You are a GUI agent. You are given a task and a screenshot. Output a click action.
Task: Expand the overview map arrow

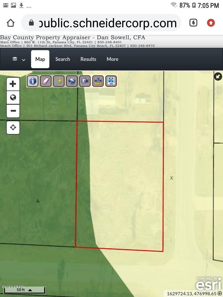coord(218,76)
